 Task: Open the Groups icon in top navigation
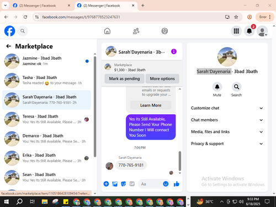pyautogui.click(x=164, y=31)
